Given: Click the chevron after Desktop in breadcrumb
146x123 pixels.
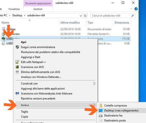Looking at the screenshot, I should pyautogui.click(x=25, y=16).
